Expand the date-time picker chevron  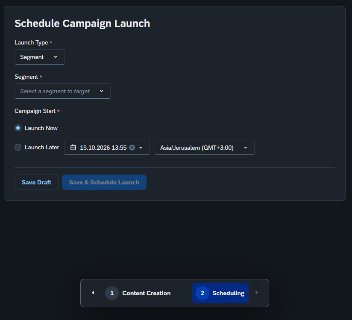(x=141, y=148)
